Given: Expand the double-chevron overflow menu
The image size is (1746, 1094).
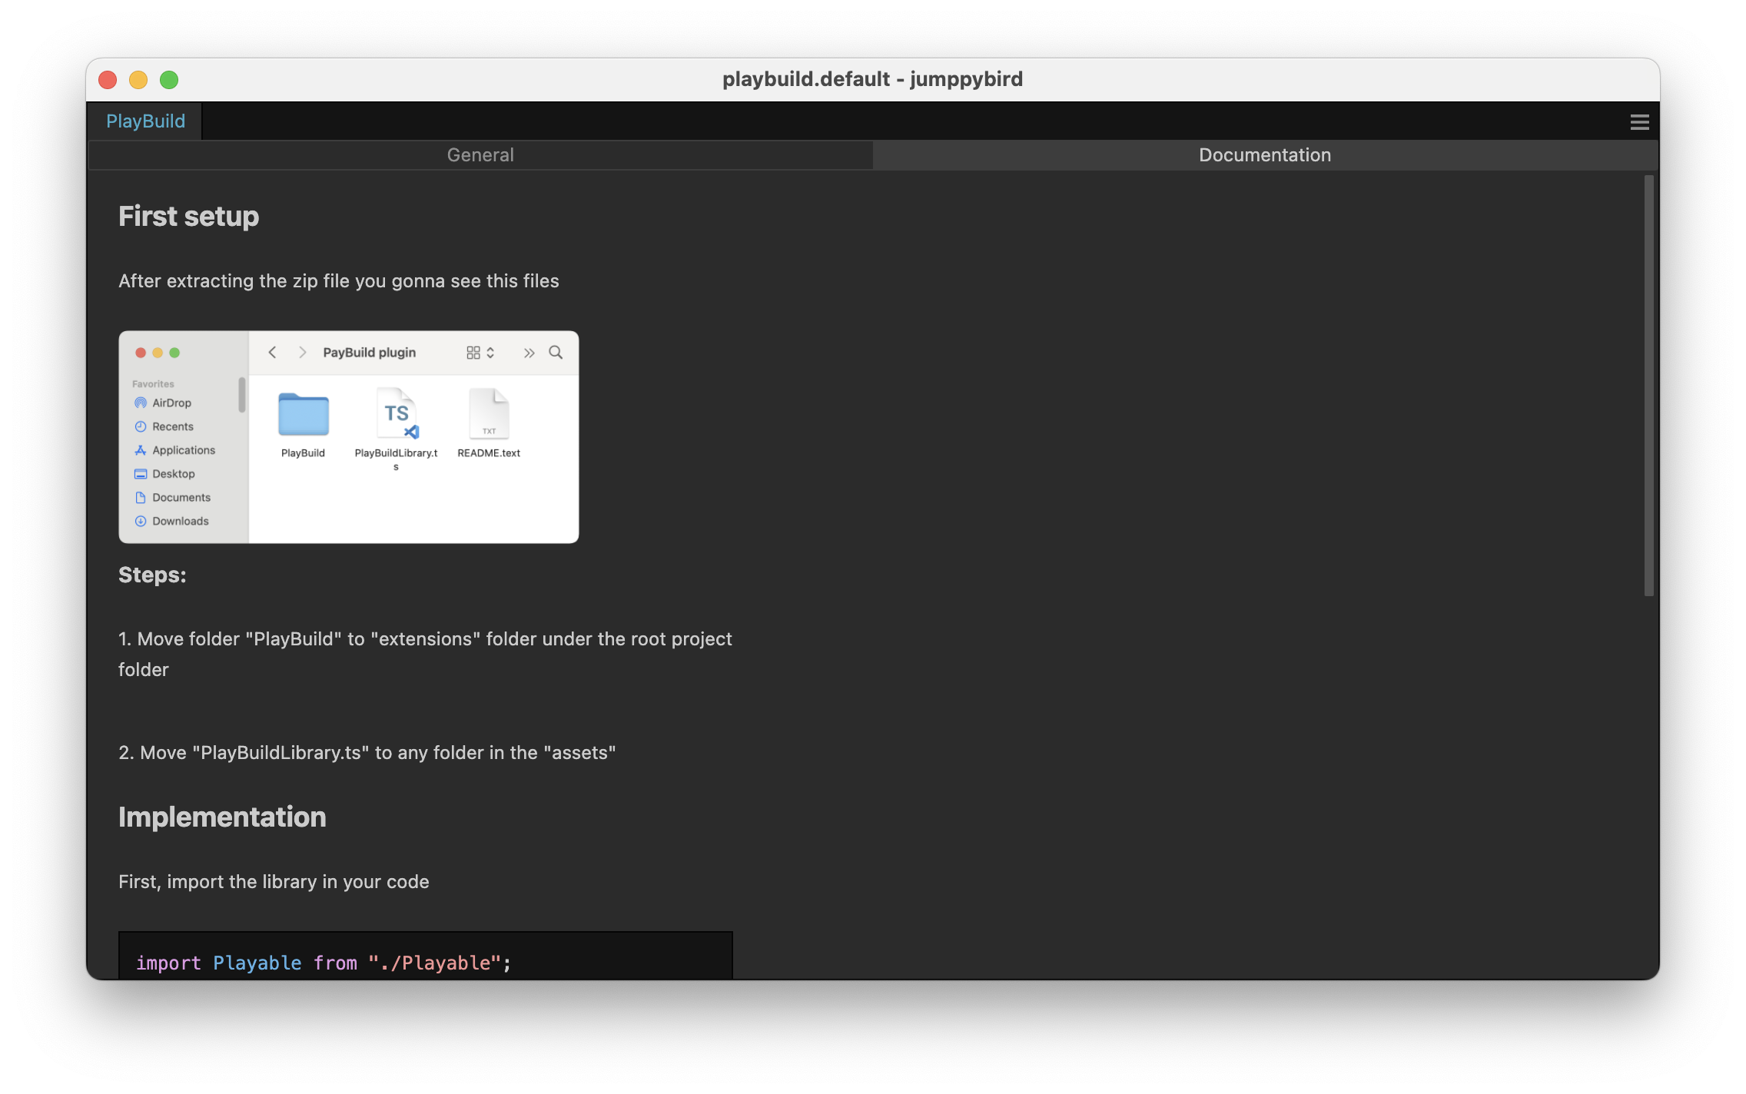Looking at the screenshot, I should coord(529,353).
